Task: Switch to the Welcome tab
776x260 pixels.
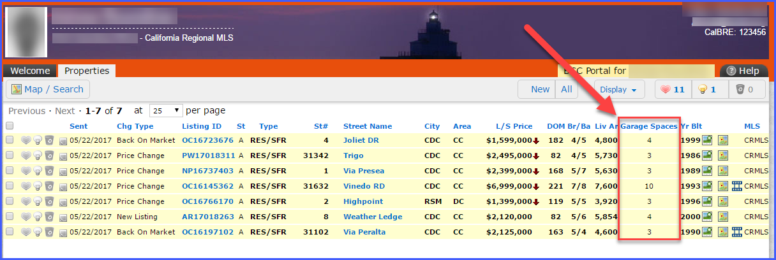Action: 30,71
